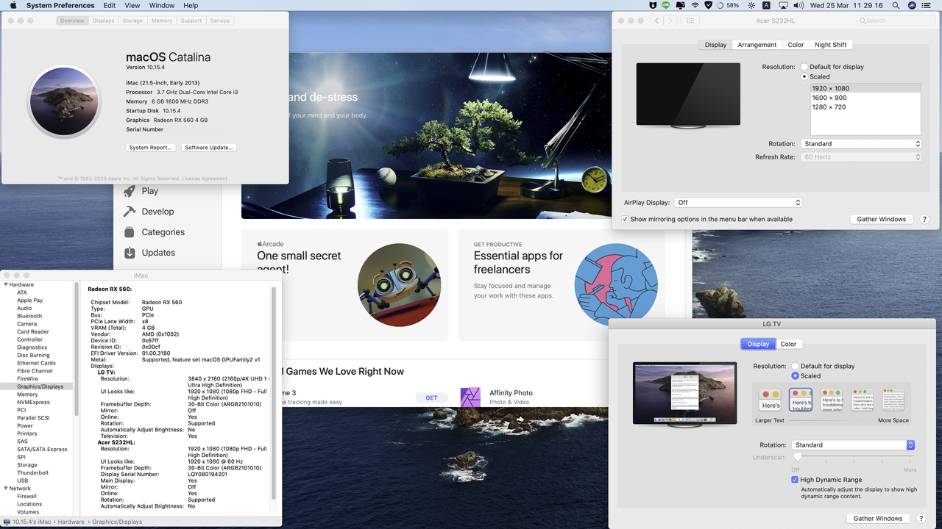Click Gather Windows in Acer S232HL window
Viewport: 942px width, 529px height.
pos(881,219)
